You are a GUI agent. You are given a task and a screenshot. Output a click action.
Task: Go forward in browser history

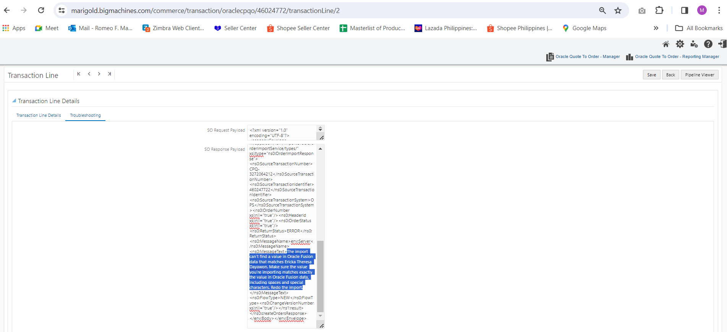(x=24, y=10)
